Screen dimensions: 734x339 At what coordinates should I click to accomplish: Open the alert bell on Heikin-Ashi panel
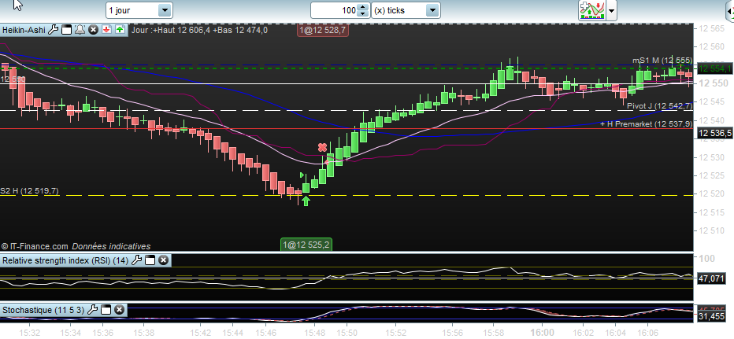click(80, 30)
